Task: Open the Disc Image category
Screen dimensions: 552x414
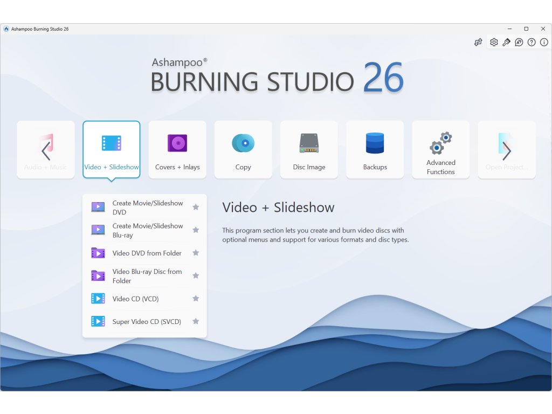Action: point(309,150)
